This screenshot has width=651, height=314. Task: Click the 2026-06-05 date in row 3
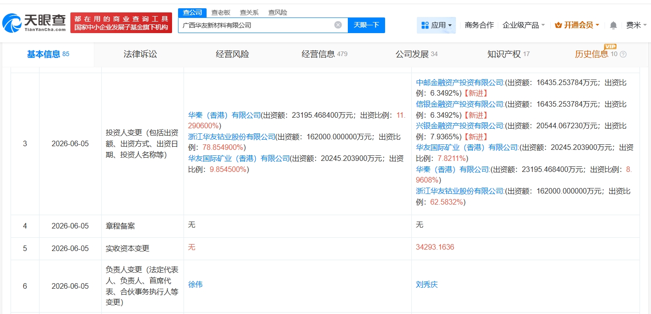[x=70, y=144]
